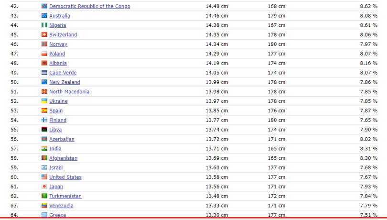Select the North Macedonia link
387x220 pixels.
(69, 92)
